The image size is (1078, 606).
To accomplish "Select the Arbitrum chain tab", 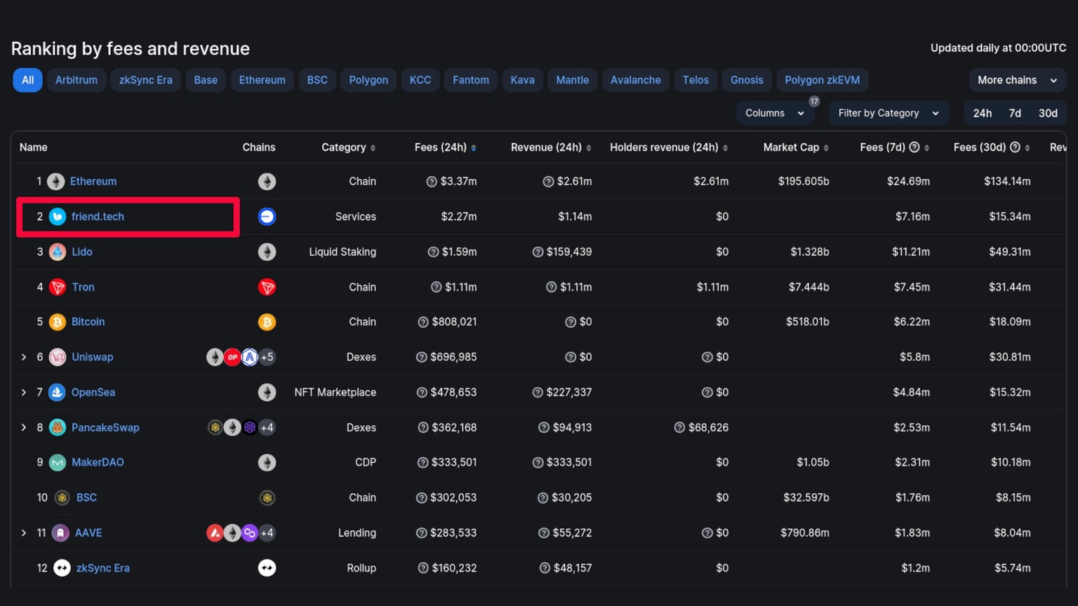I will pyautogui.click(x=76, y=80).
